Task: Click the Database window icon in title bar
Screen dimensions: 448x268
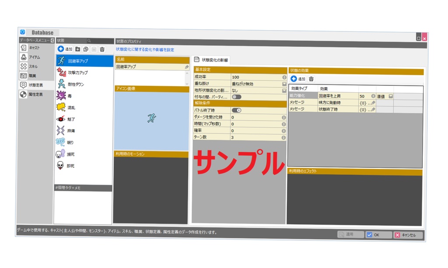Action: click(x=23, y=32)
